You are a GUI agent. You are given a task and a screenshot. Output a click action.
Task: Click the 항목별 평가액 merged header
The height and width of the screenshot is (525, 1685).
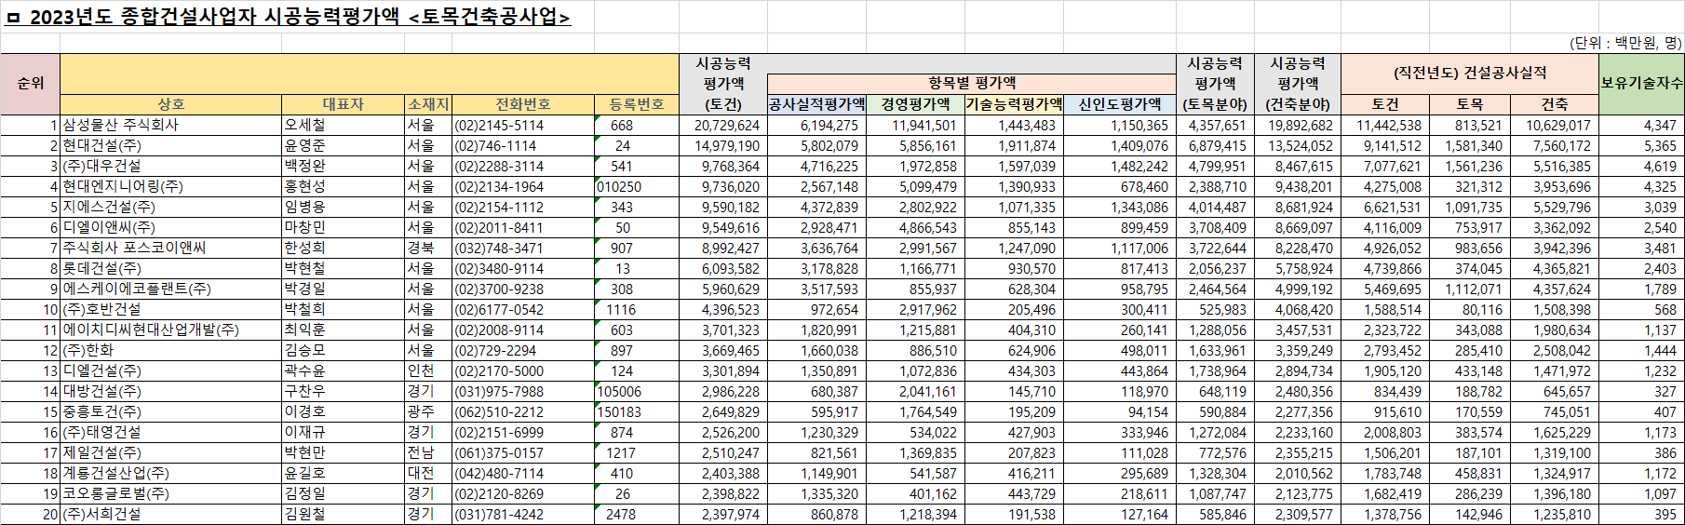(972, 83)
